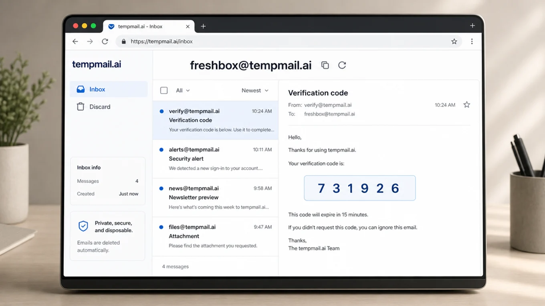Click the Thanks for using tempmail.ai line
This screenshot has height=306, width=545.
coord(322,150)
